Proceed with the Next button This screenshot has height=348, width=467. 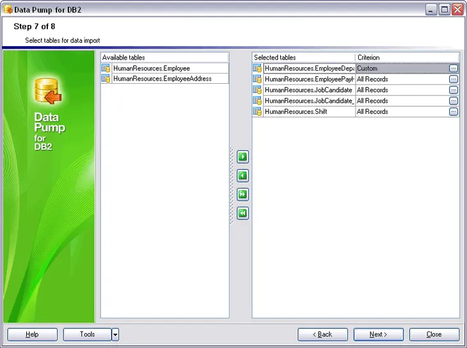tap(378, 335)
